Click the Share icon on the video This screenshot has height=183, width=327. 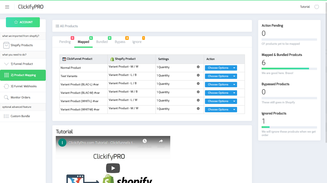point(161,141)
